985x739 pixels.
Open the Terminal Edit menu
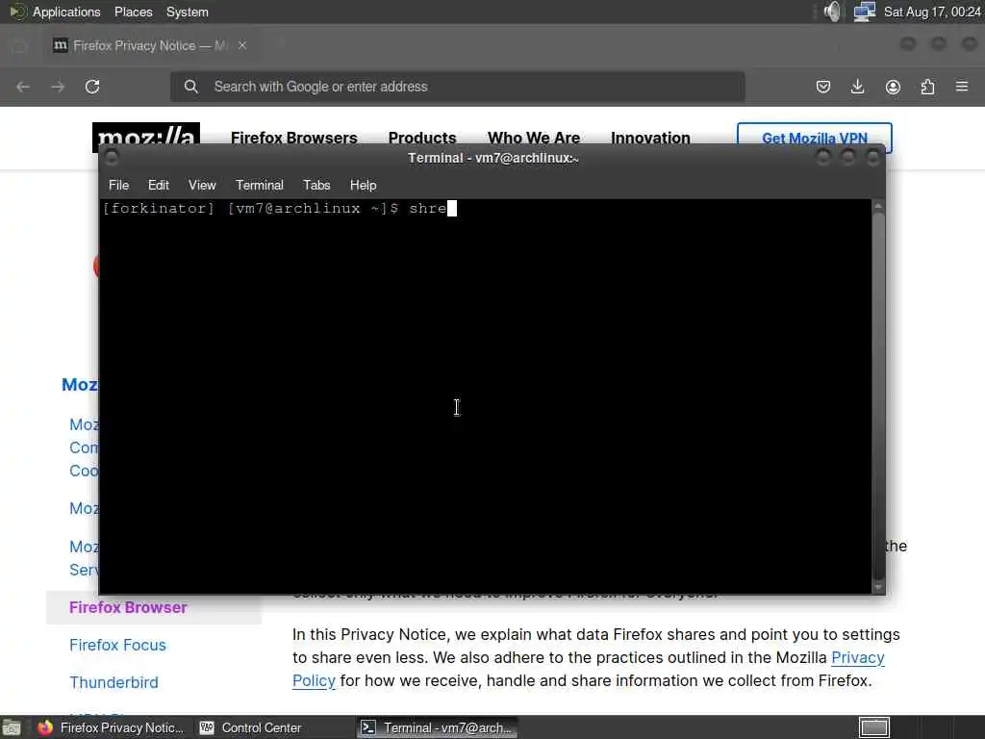159,185
